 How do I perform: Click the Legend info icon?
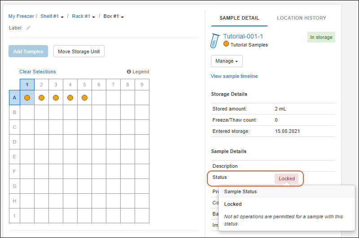(129, 72)
